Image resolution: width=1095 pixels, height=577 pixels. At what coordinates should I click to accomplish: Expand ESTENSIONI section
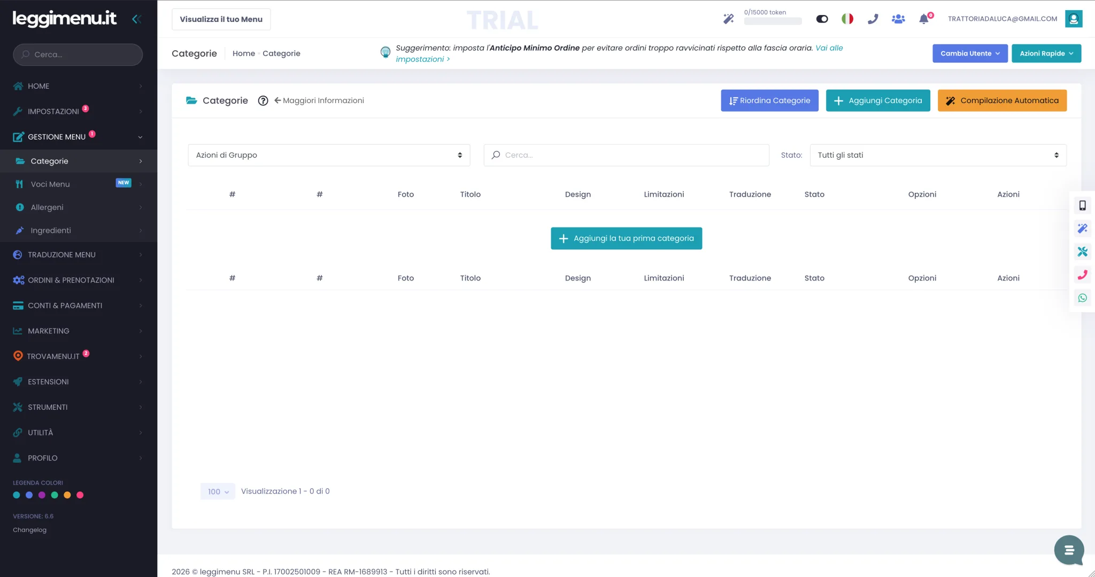79,381
